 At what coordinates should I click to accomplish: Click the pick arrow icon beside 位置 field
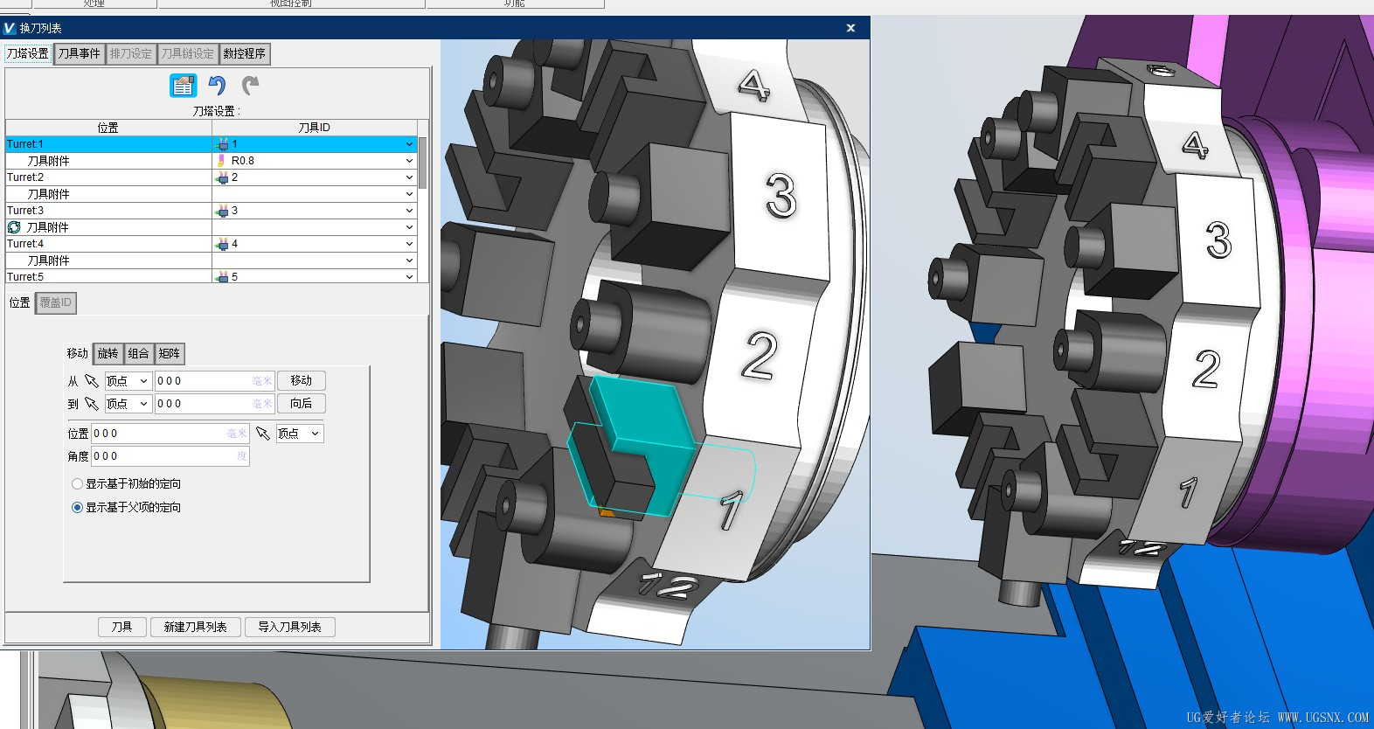coord(262,434)
